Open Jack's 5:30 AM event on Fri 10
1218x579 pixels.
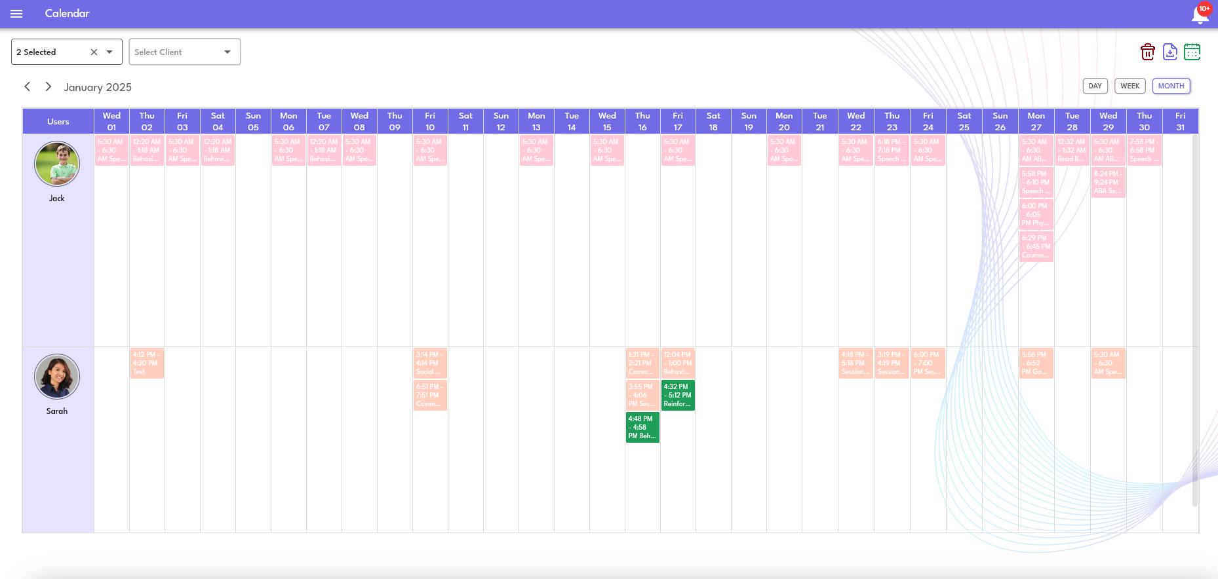coord(430,150)
